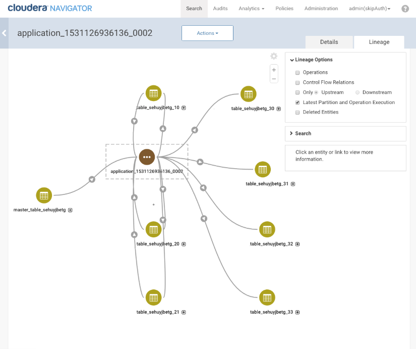Click the table_sehuyjbetg_10 table node icon
This screenshot has height=349, width=416.
click(x=154, y=93)
